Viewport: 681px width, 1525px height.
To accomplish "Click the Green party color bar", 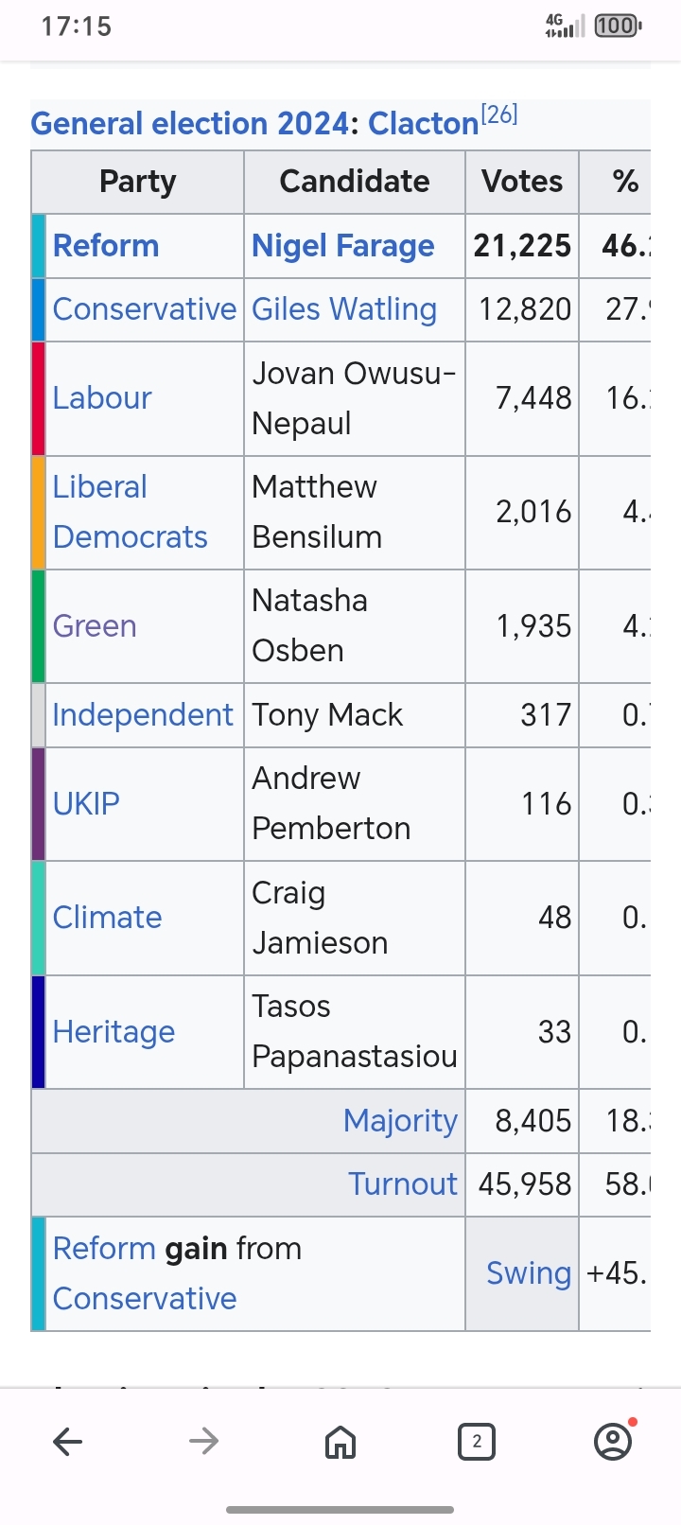I will pos(39,625).
